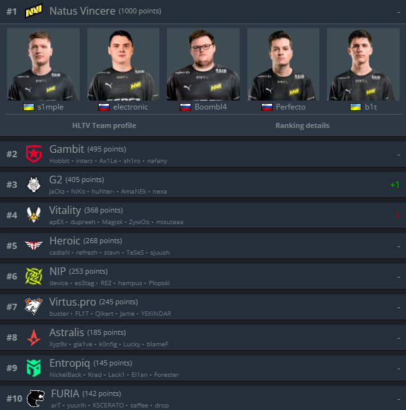406x410 pixels.
Task: Click the Ukrainian flag beside b1t
Action: (x=356, y=107)
